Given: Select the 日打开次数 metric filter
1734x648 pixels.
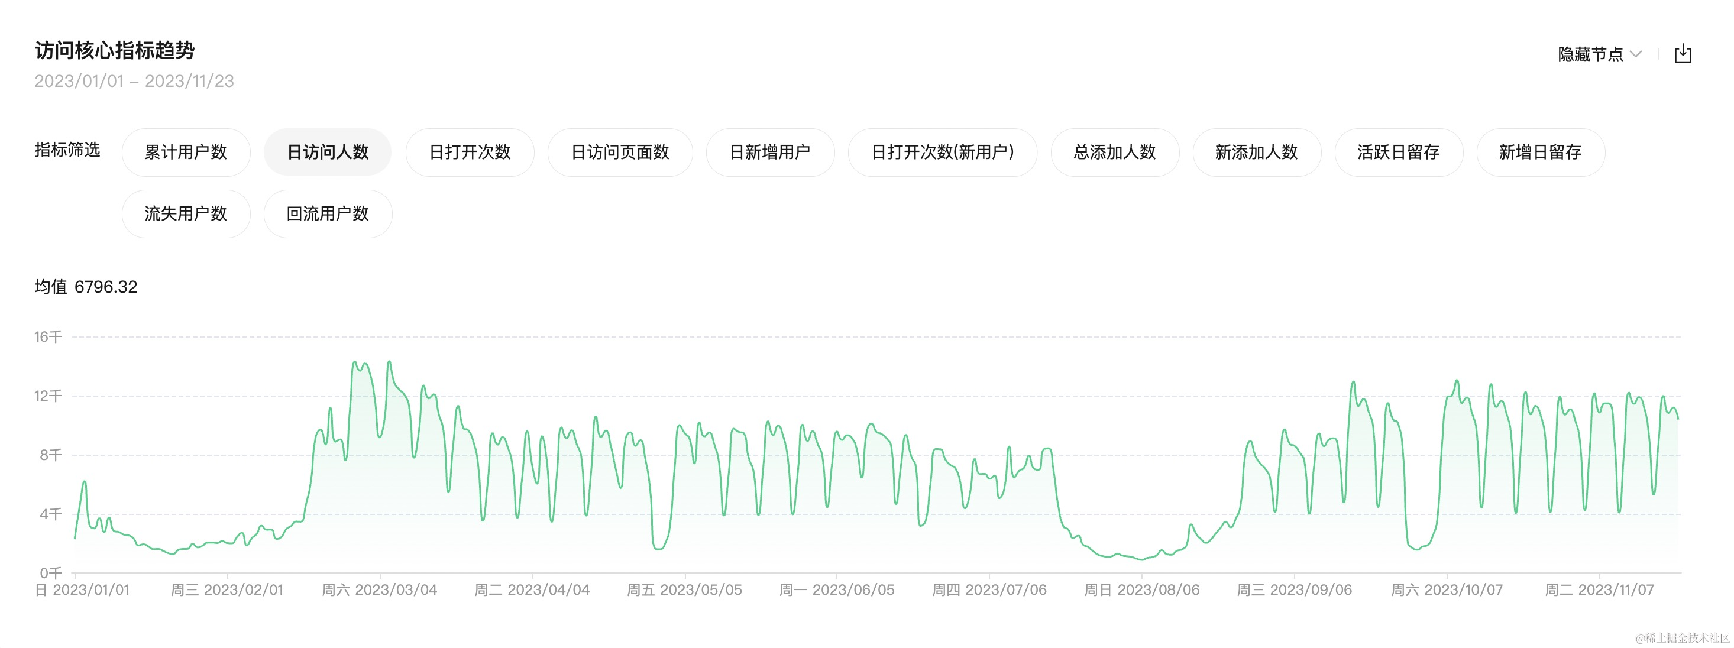Looking at the screenshot, I should pos(470,152).
